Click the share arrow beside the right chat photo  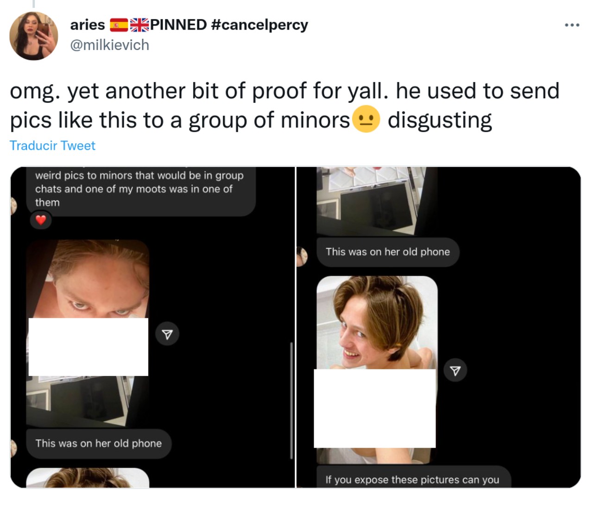(455, 370)
